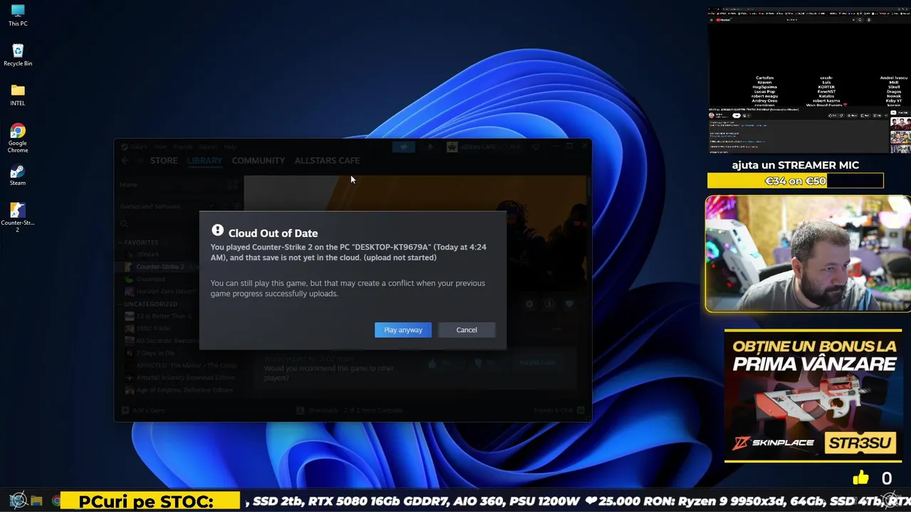
Task: Click the library grid view icon by Home
Action: click(232, 184)
